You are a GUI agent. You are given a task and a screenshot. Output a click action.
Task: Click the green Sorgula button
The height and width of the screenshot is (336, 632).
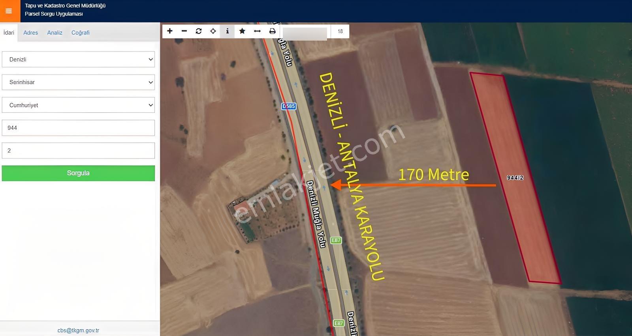[x=78, y=173]
